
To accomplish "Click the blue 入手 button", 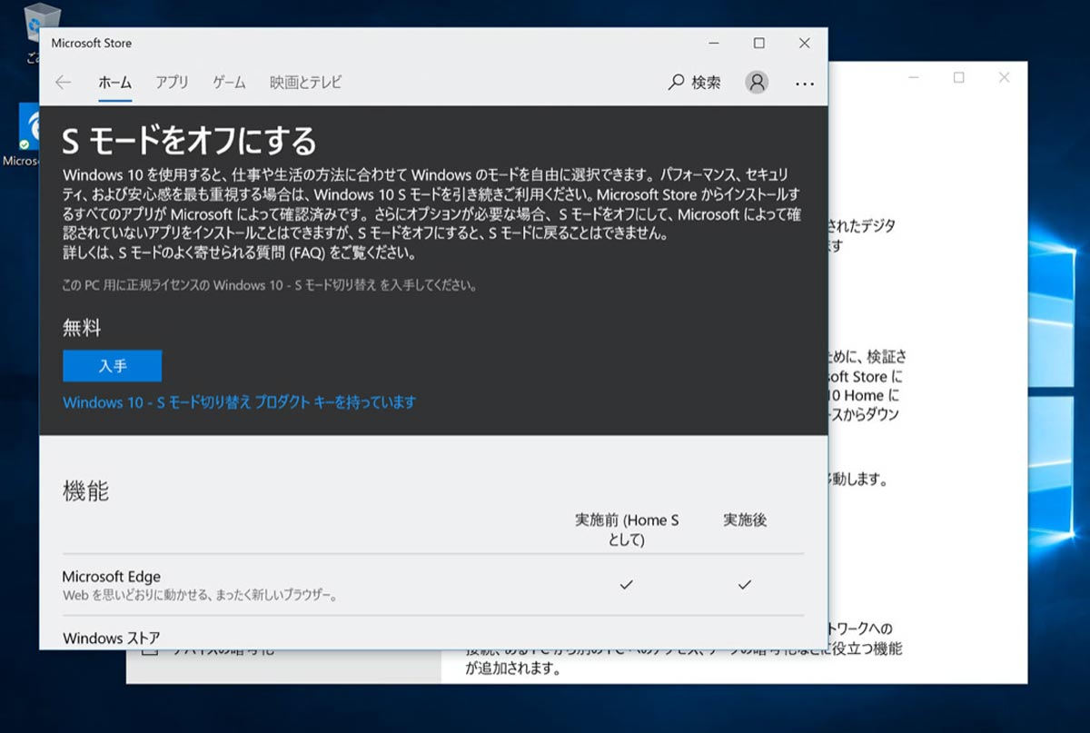I will click(x=113, y=366).
